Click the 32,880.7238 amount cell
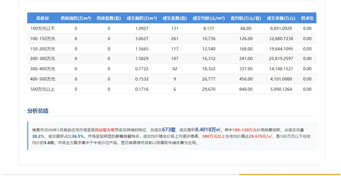Viewport: 341px width, 176px height. [281, 39]
